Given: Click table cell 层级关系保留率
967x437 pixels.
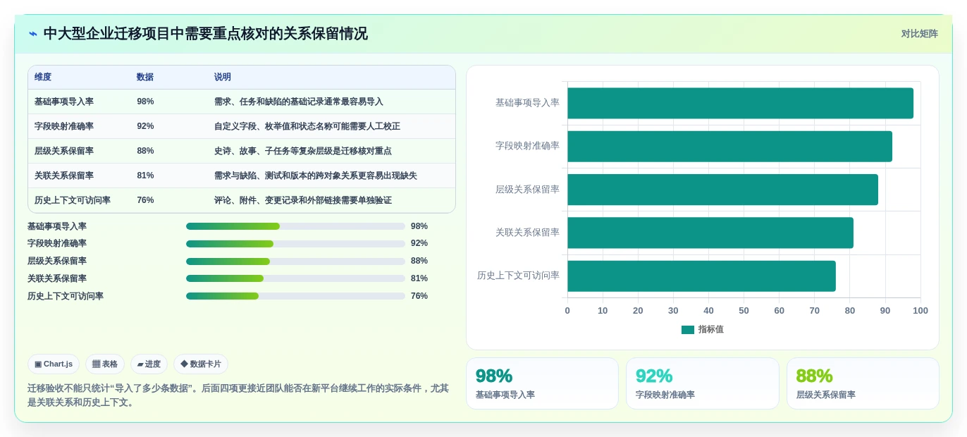Looking at the screenshot, I should (64, 151).
